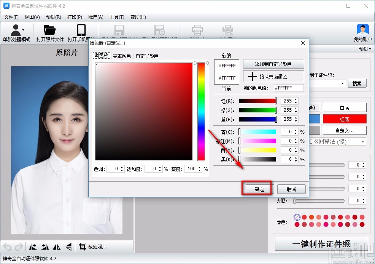Click the magenta M slider
Image resolution: width=375 pixels, height=264 pixels.
(257, 141)
